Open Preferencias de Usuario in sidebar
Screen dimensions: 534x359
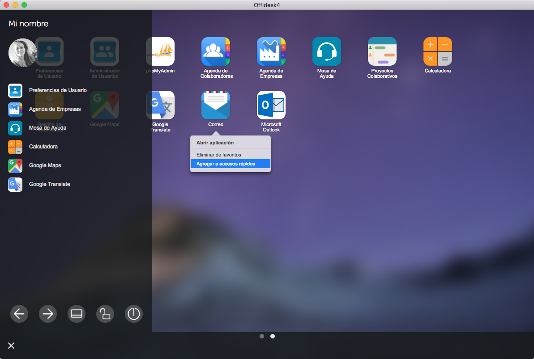pos(48,90)
